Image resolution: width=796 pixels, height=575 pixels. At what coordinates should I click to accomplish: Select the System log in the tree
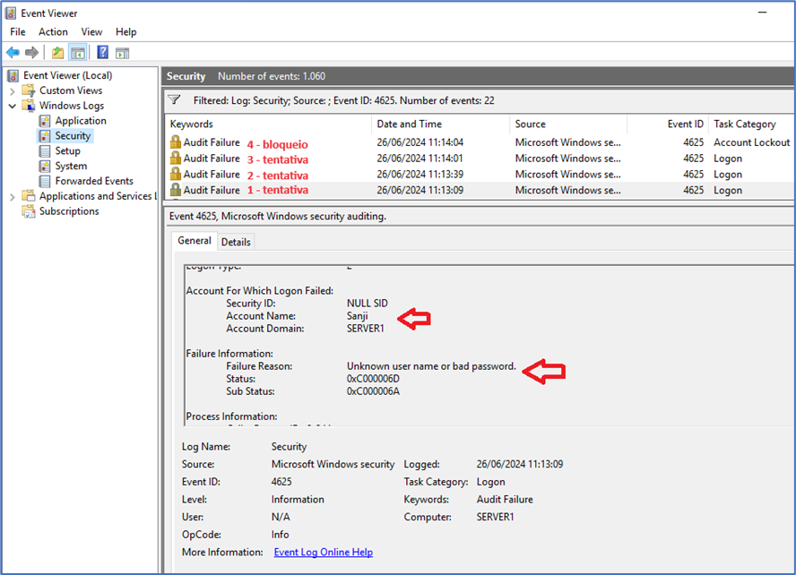coord(71,166)
